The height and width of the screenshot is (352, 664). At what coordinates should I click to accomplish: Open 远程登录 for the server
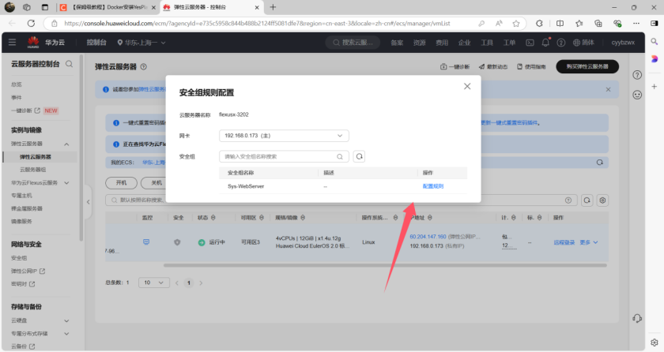tap(564, 242)
